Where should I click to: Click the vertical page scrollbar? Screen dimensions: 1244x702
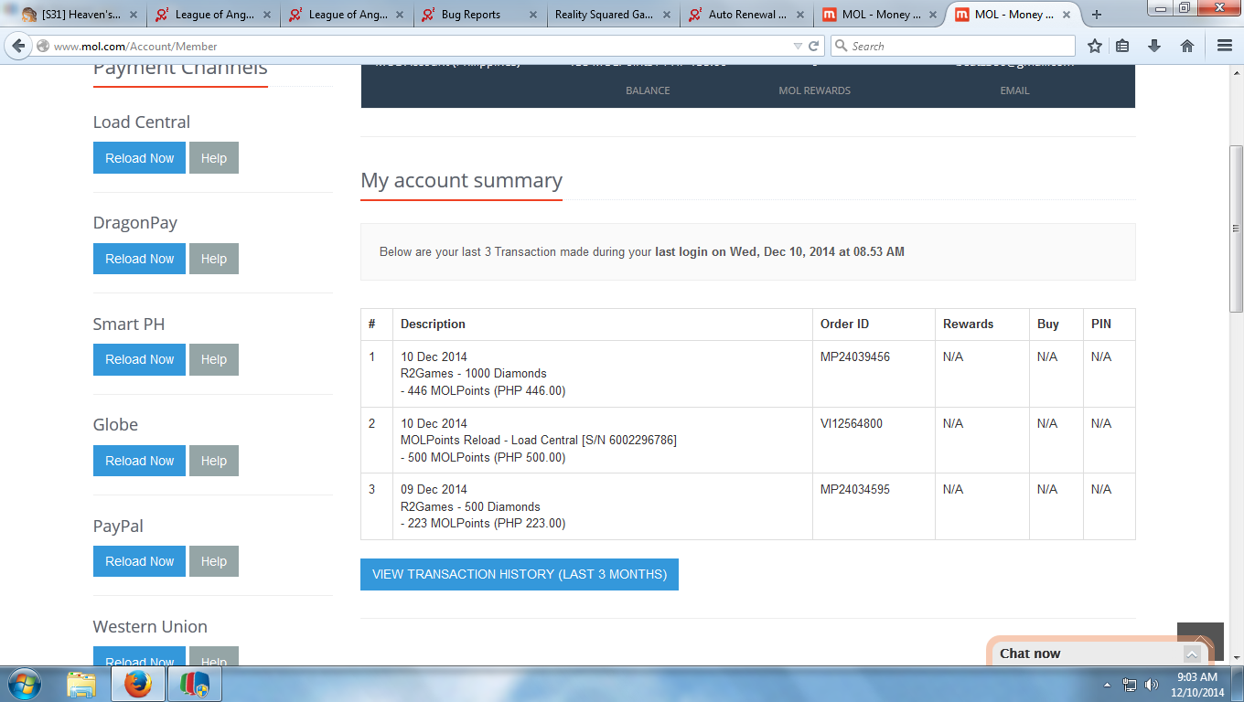tap(1236, 229)
